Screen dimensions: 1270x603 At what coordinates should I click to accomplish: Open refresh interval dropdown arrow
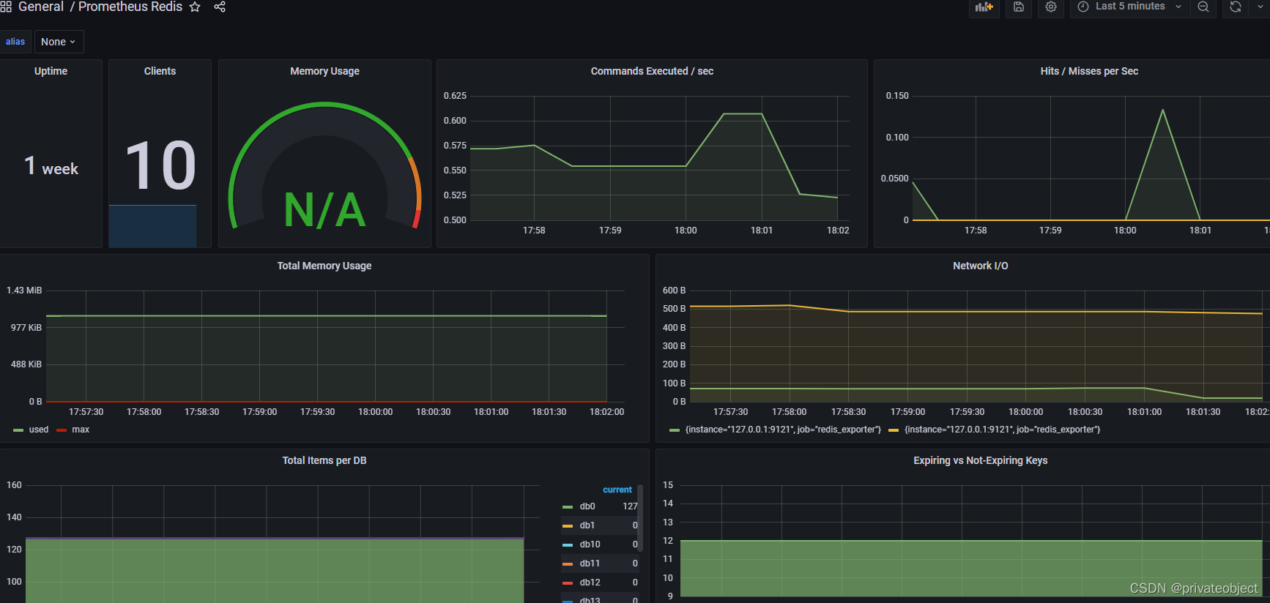tap(1260, 7)
